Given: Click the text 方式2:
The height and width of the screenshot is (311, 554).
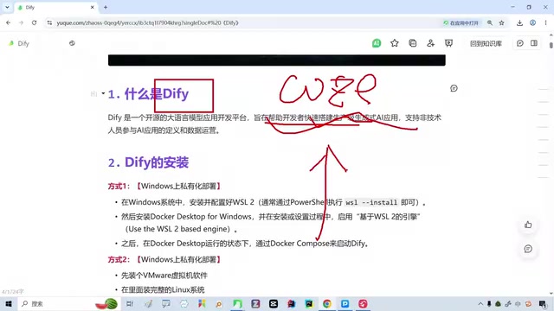Looking at the screenshot, I should (x=119, y=259).
